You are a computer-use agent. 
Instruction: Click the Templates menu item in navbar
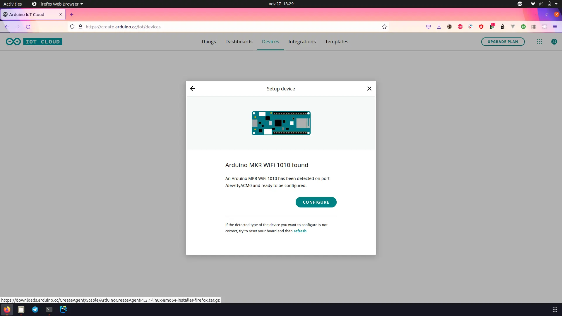coord(337,41)
